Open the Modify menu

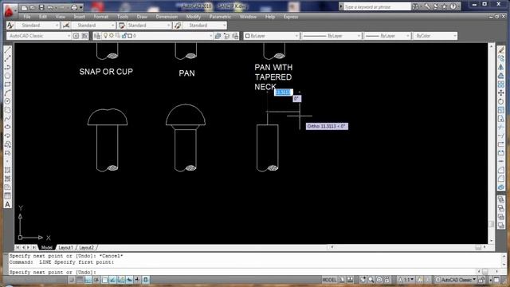pyautogui.click(x=194, y=17)
